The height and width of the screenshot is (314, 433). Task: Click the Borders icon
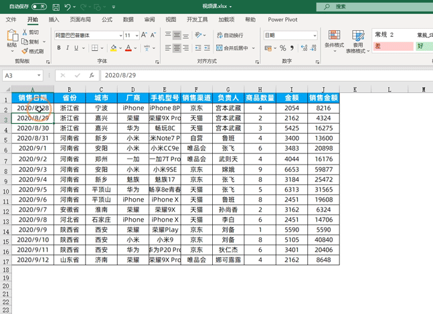pyautogui.click(x=95, y=48)
